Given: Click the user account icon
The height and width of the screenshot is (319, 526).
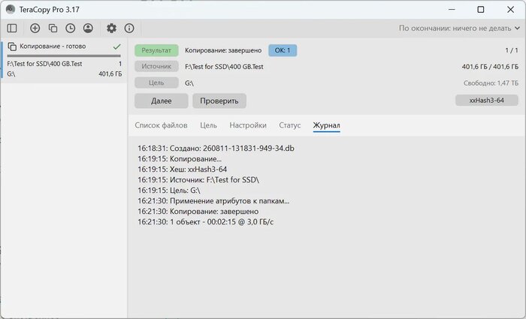Looking at the screenshot, I should 88,29.
